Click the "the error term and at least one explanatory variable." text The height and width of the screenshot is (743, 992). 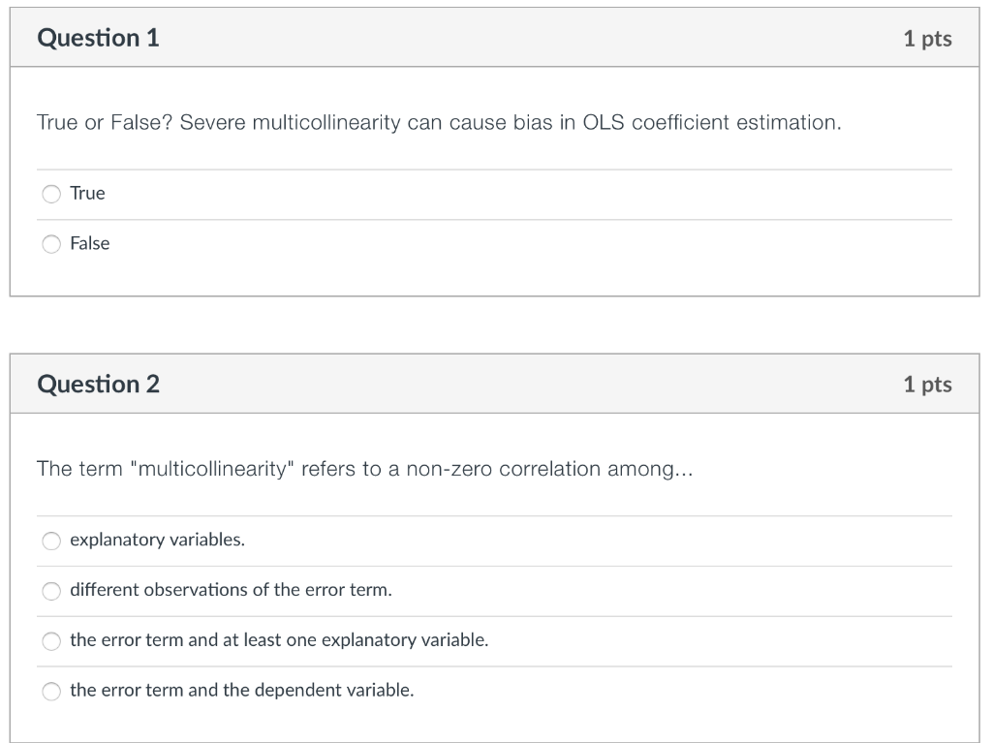point(279,641)
